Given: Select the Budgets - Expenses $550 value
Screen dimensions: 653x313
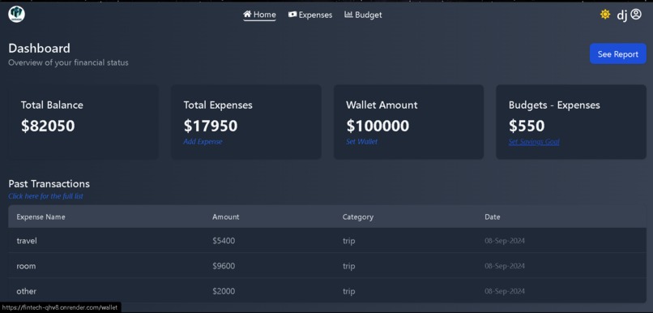Looking at the screenshot, I should click(527, 126).
